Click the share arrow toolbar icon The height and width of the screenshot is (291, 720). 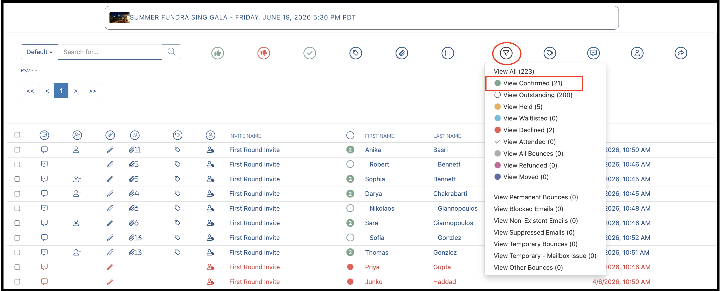click(x=681, y=53)
